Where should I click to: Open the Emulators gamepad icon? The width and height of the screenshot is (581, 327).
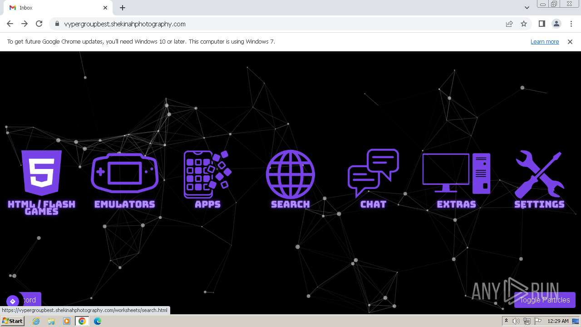pyautogui.click(x=125, y=173)
